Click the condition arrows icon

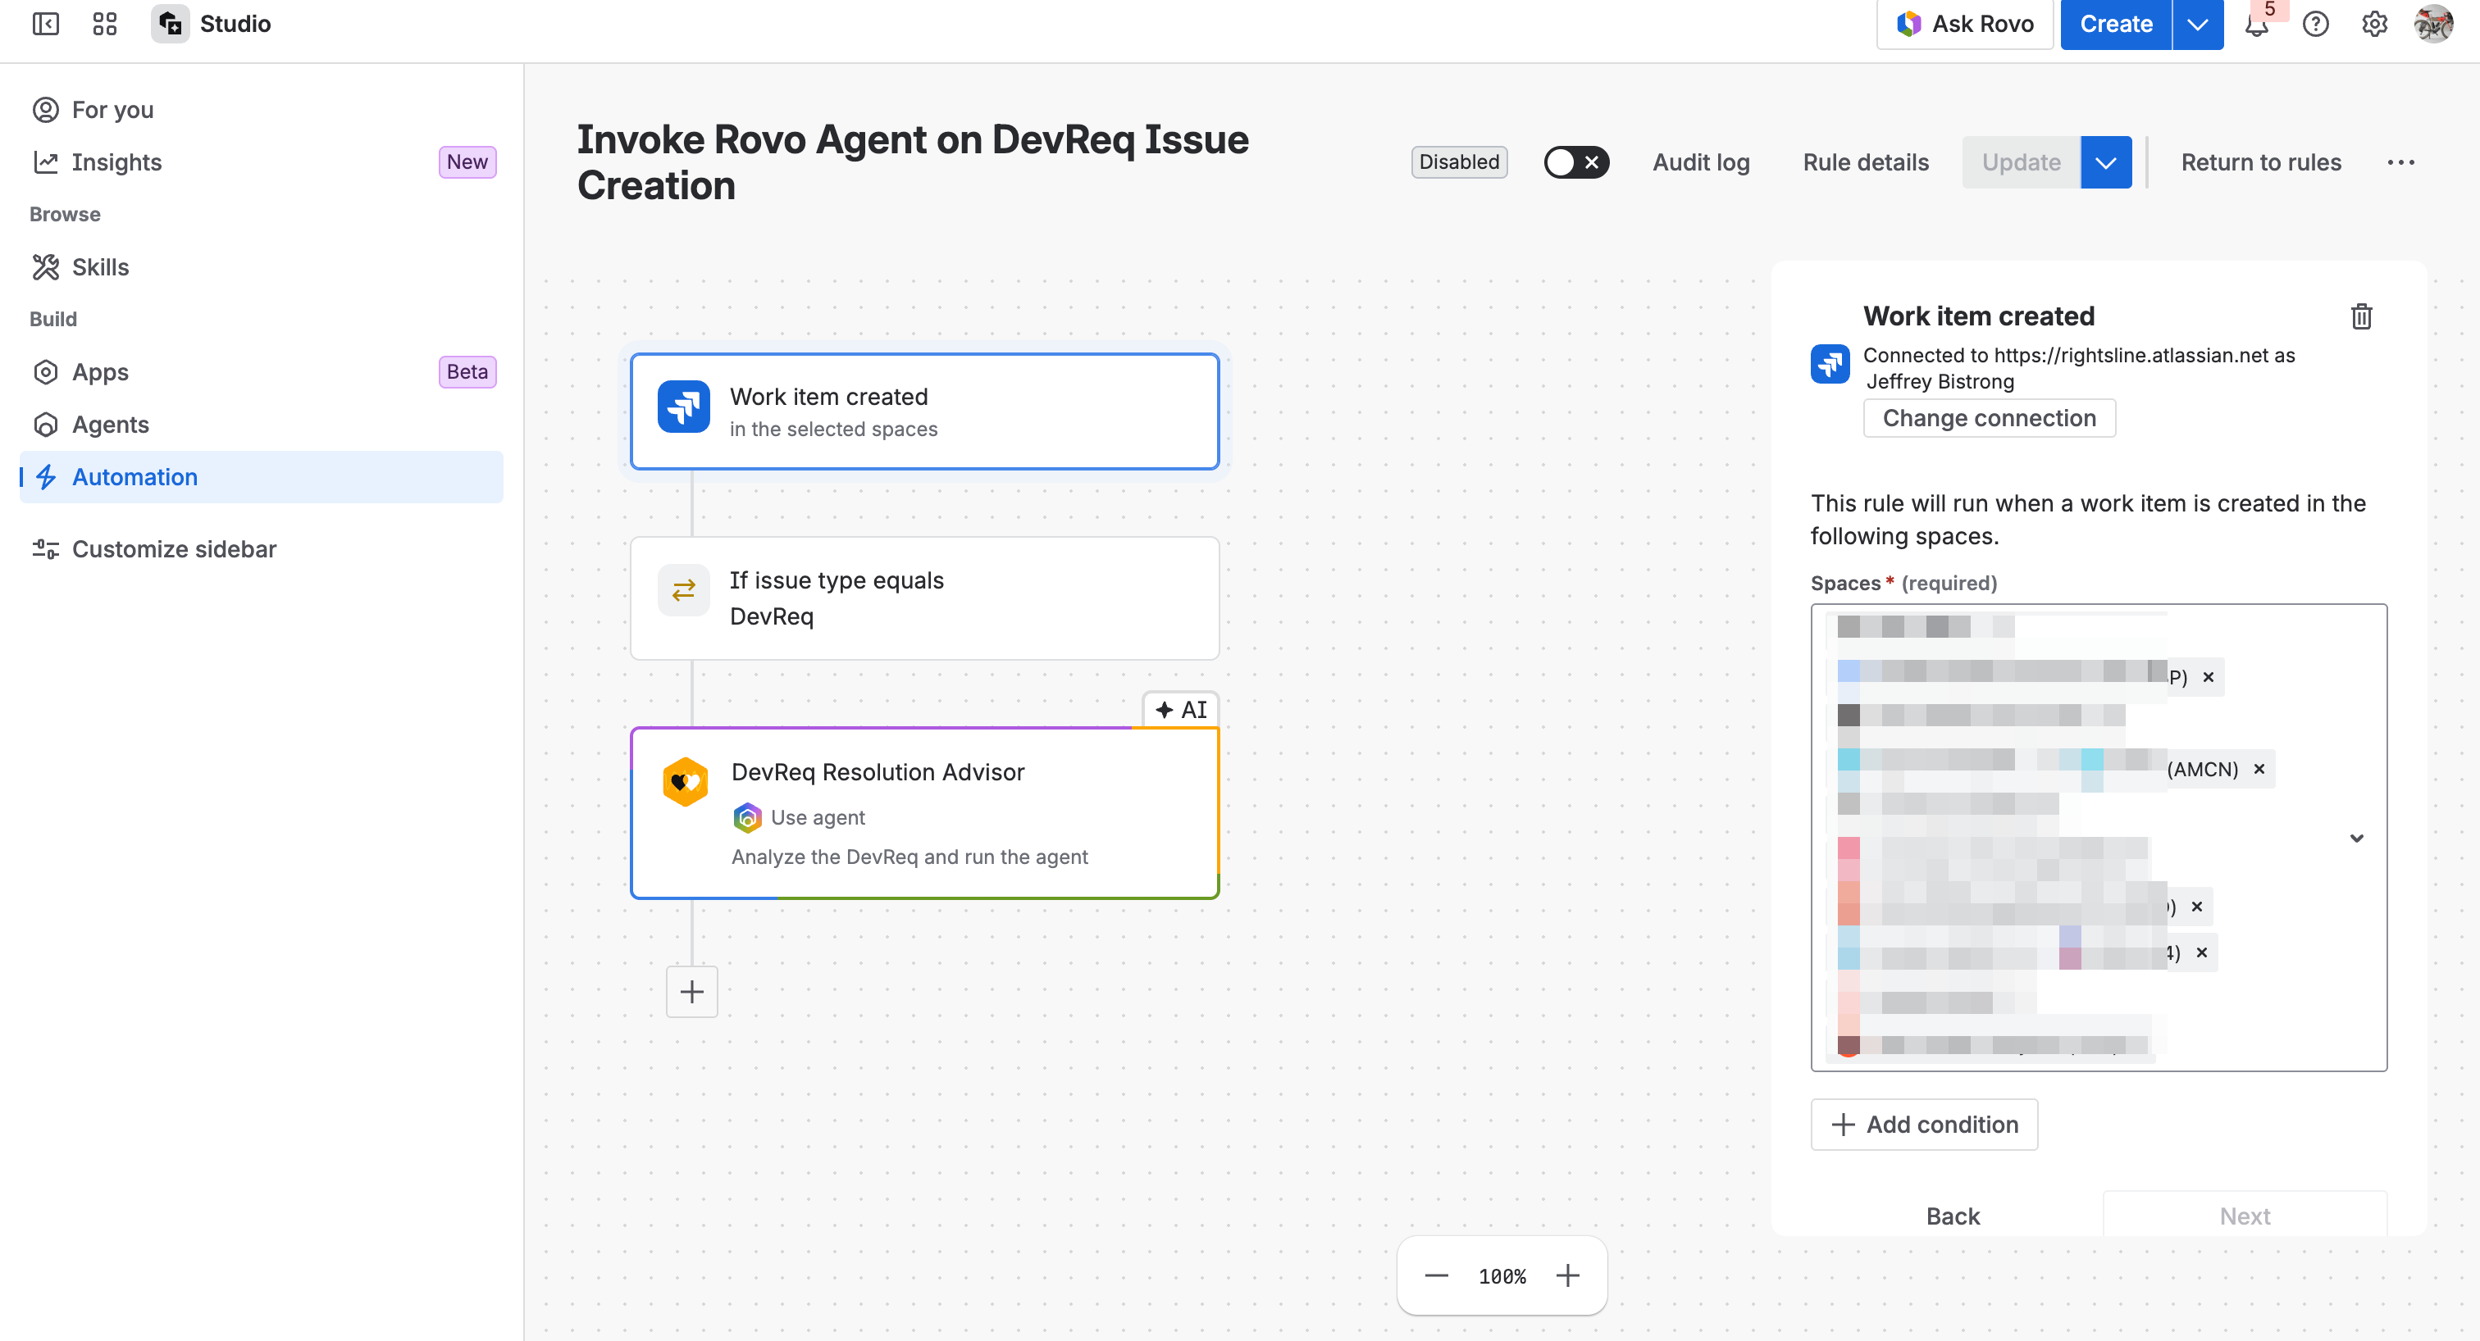coord(683,589)
